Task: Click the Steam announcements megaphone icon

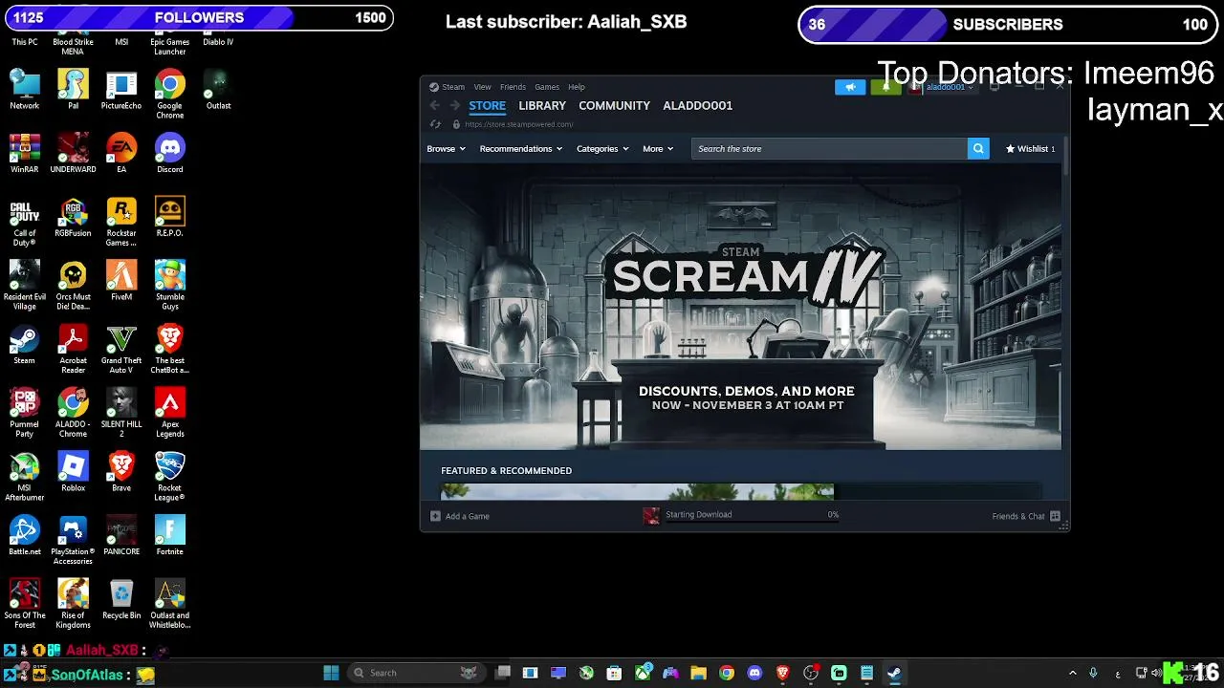Action: pos(850,87)
